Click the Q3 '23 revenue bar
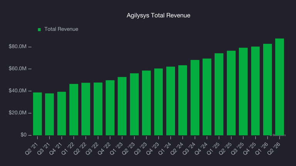This screenshot has width=296, height=166. point(146,103)
